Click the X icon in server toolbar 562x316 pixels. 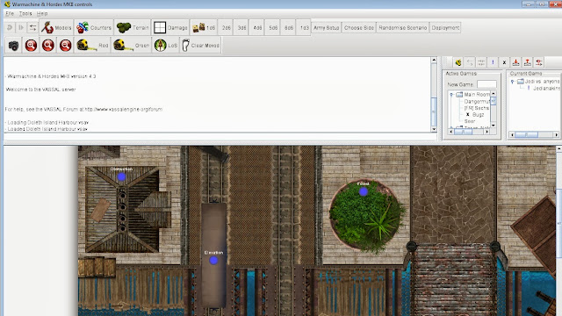click(x=504, y=62)
